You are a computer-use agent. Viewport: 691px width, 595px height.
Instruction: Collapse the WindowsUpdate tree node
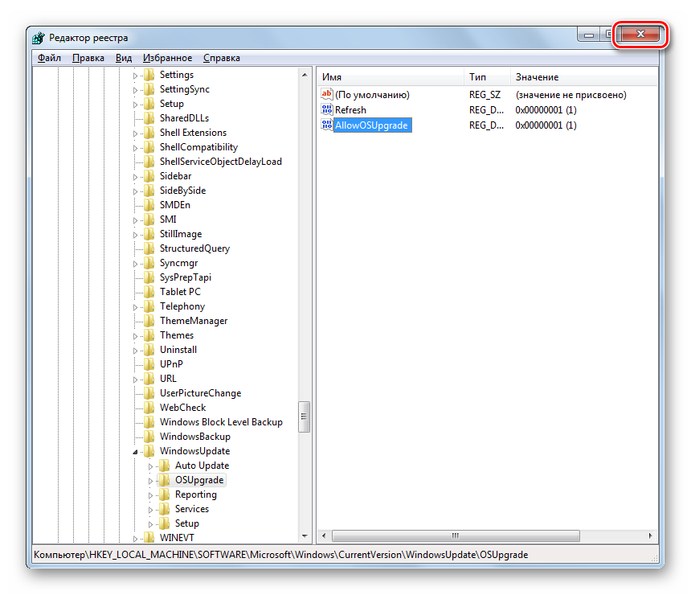pos(135,452)
